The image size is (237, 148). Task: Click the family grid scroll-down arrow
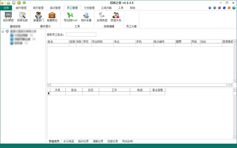coord(235,137)
